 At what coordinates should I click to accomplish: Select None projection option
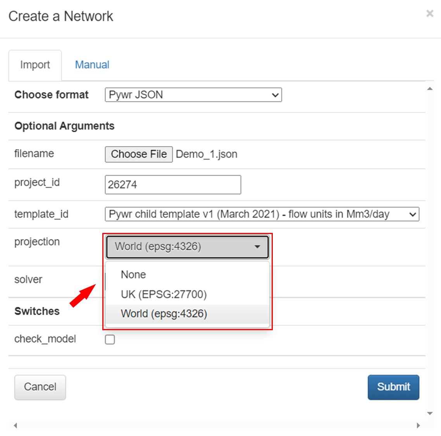133,275
